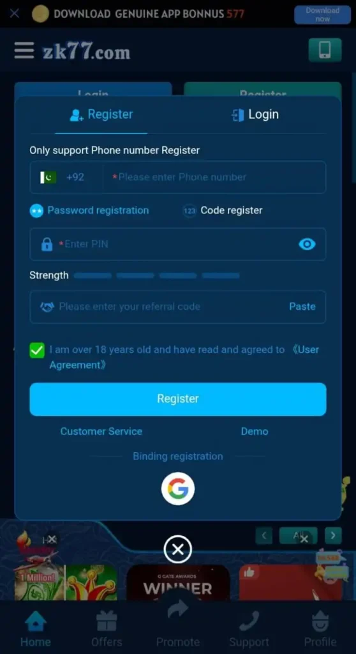Open the Support phone icon
356x654 pixels.
pos(249,629)
